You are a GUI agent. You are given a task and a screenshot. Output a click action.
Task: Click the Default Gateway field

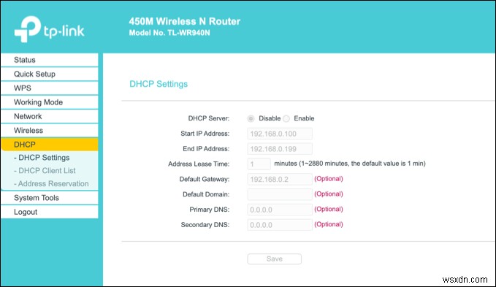[280, 179]
